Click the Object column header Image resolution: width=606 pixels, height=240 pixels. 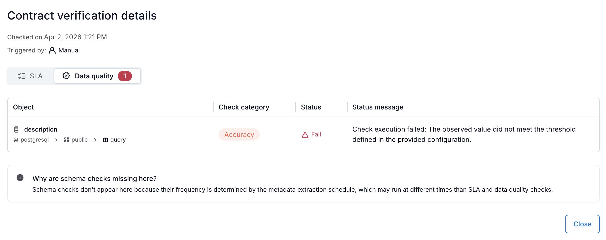tap(23, 107)
